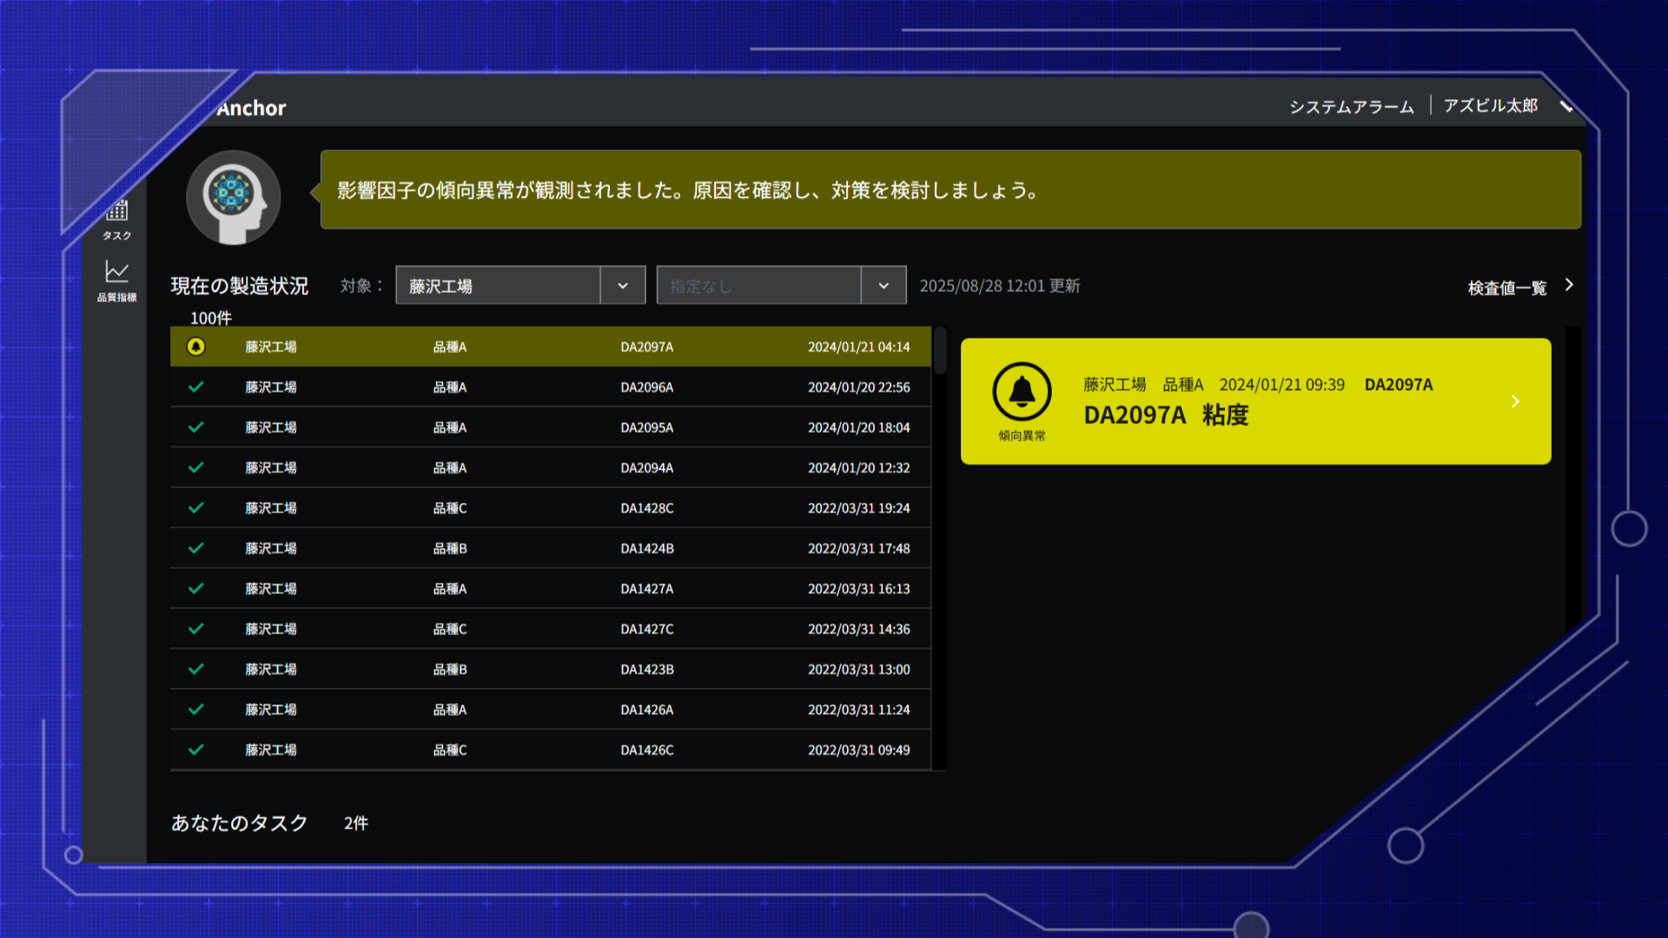Open システムアラーム in the header
This screenshot has height=938, width=1668.
click(x=1351, y=107)
